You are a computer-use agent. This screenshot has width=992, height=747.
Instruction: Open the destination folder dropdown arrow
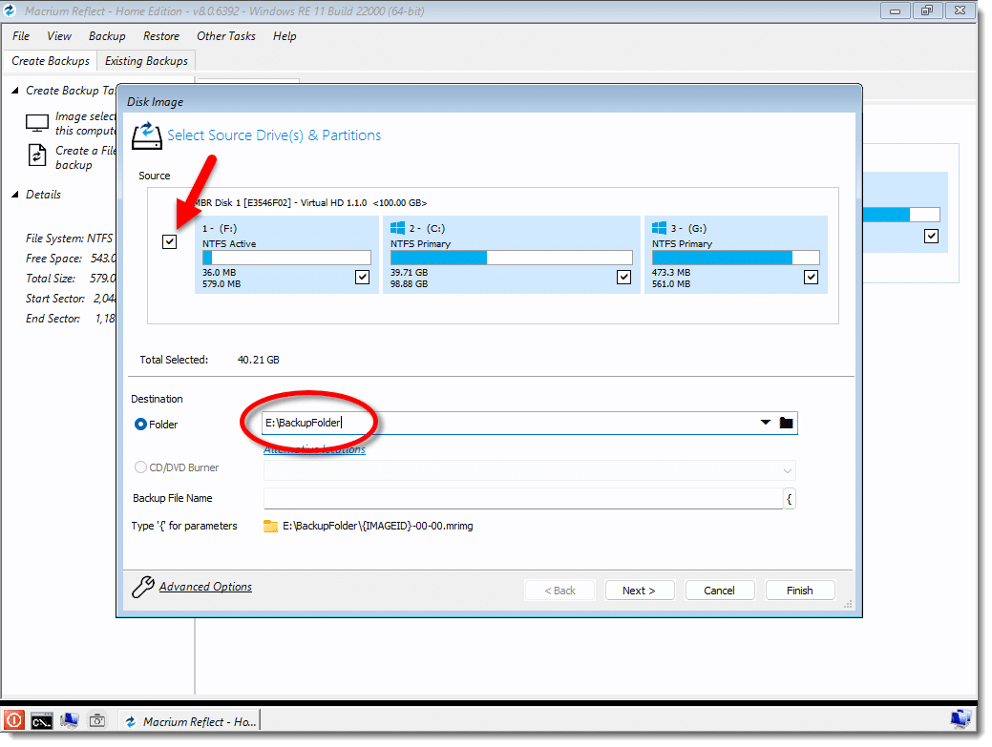click(766, 424)
